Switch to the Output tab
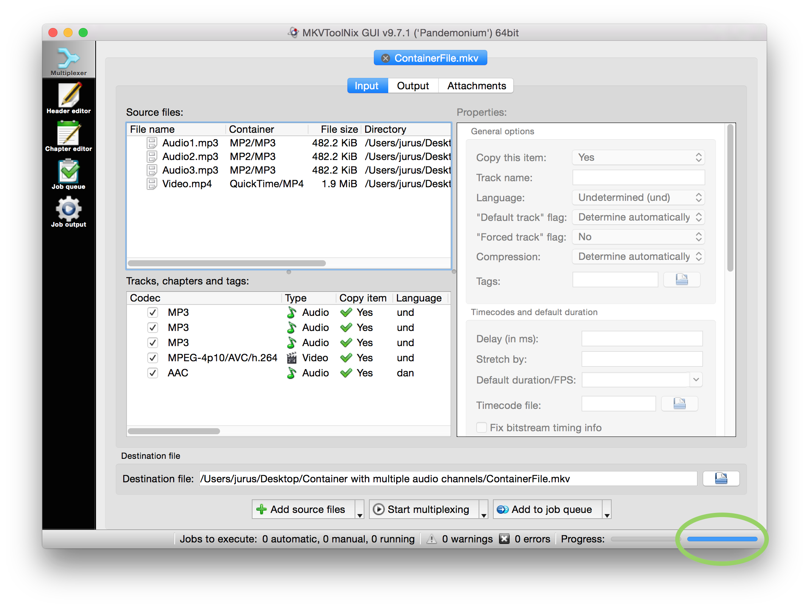809x609 pixels. click(413, 86)
